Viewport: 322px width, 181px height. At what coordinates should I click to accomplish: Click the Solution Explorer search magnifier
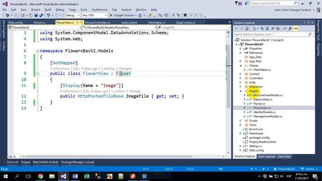[x=310, y=34]
